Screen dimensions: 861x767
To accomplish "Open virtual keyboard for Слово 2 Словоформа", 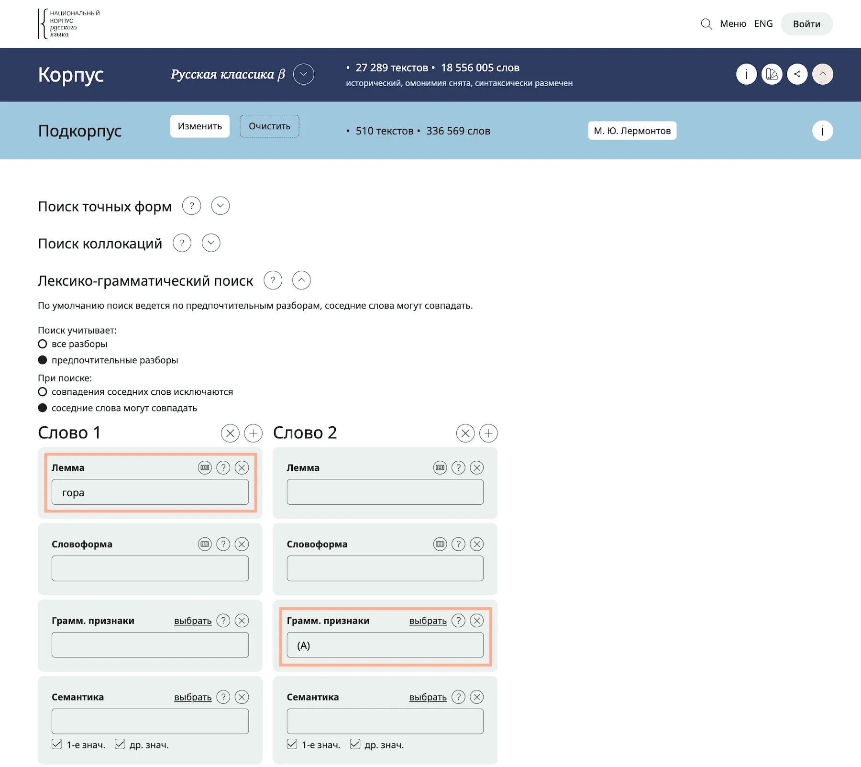I will [440, 544].
